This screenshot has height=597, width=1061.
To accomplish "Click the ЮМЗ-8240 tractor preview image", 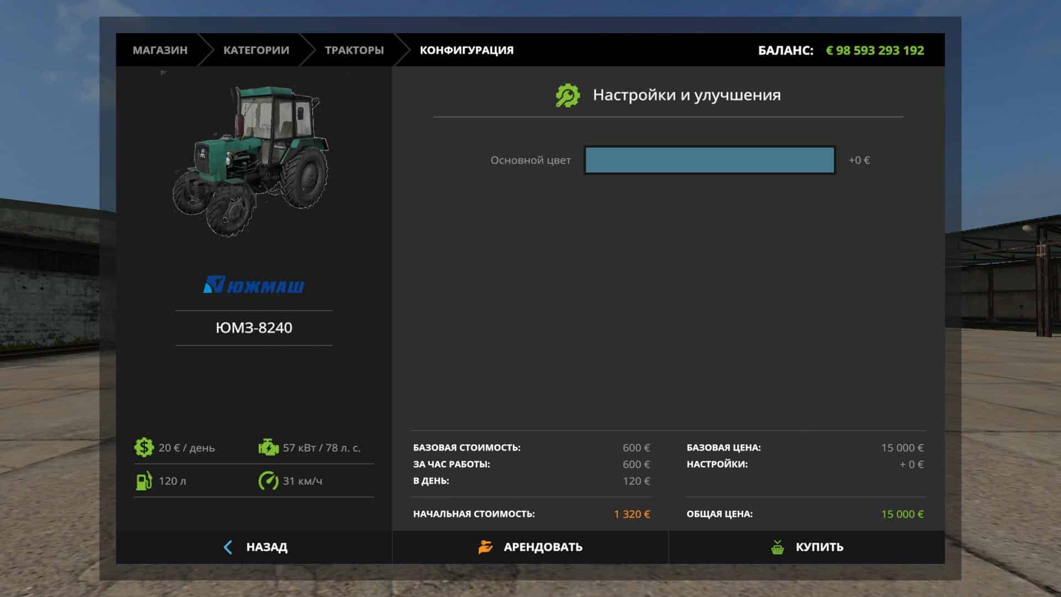I will (251, 160).
